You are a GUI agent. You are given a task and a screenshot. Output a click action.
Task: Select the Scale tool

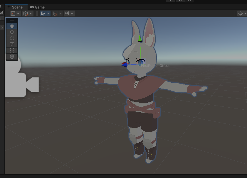pyautogui.click(x=12, y=44)
